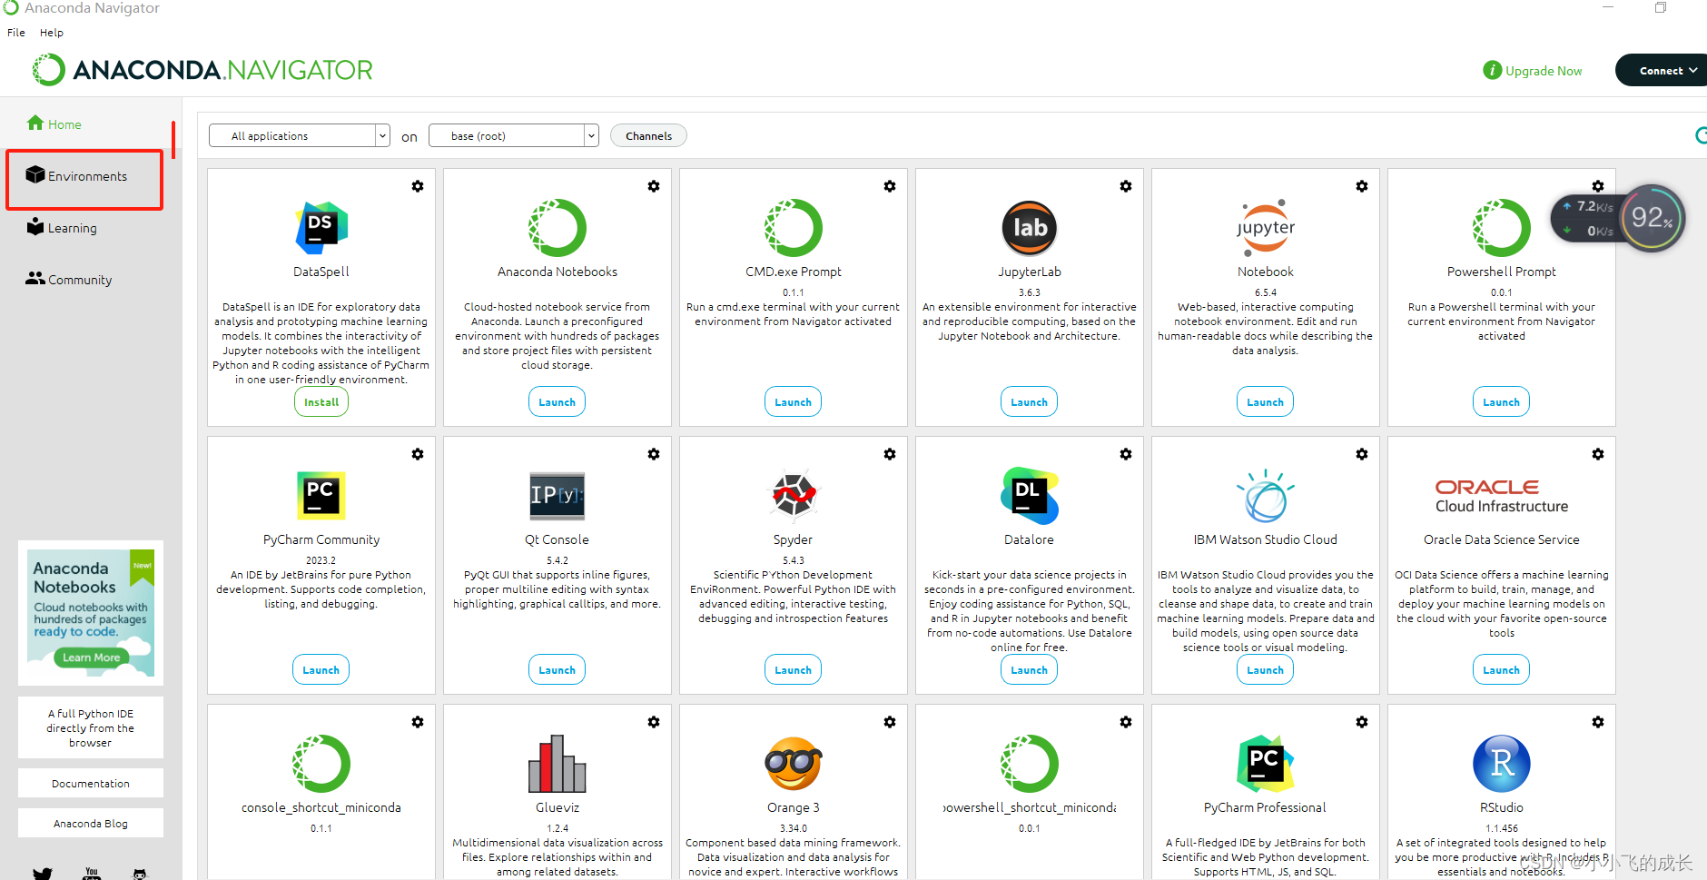
Task: Click the Jupyter Notebook logo icon
Action: (x=1265, y=227)
